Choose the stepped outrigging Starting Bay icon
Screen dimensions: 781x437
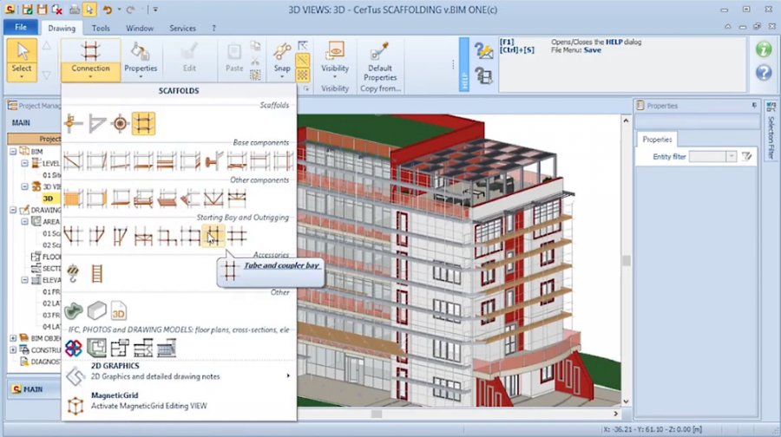(167, 236)
